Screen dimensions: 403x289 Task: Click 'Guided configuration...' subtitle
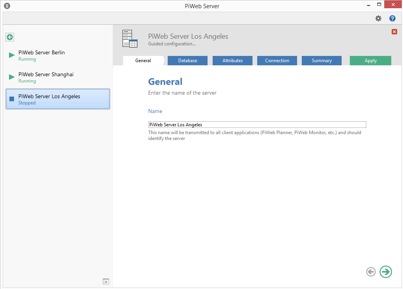coord(172,44)
